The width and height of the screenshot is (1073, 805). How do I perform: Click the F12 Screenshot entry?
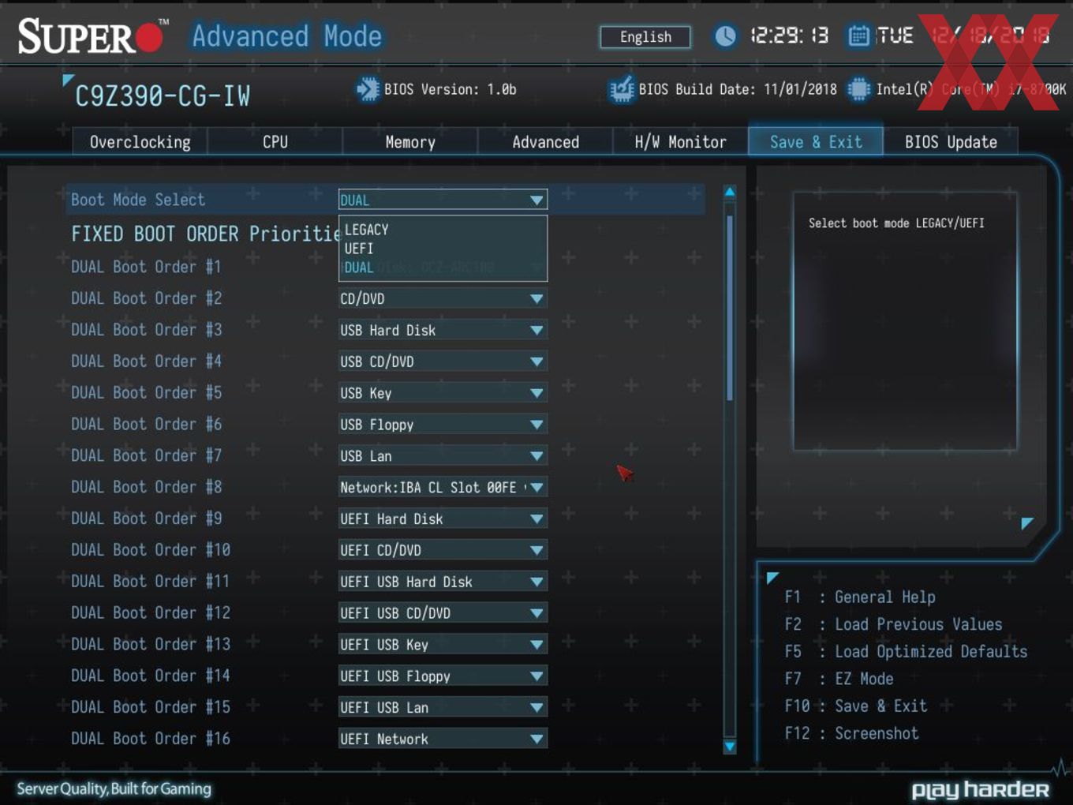click(851, 734)
